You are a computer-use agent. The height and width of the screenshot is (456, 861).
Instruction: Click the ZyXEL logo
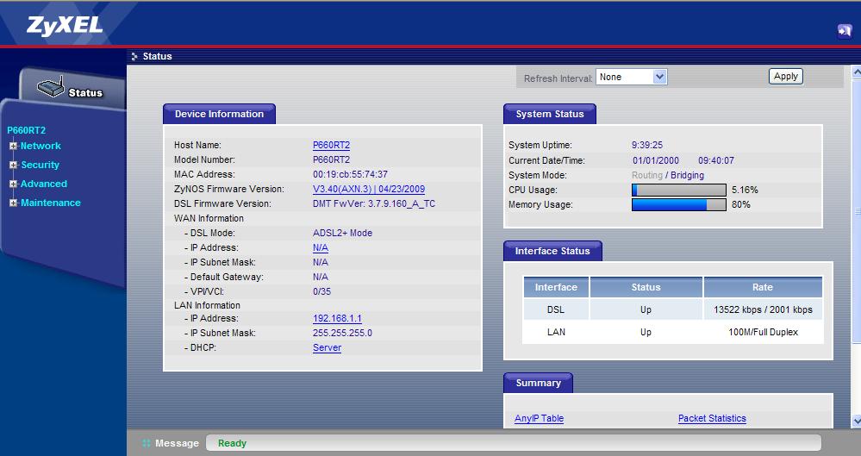[x=65, y=25]
